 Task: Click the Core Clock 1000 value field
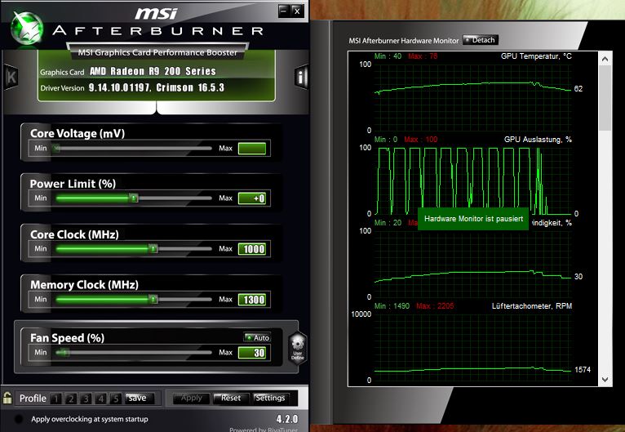pos(252,249)
